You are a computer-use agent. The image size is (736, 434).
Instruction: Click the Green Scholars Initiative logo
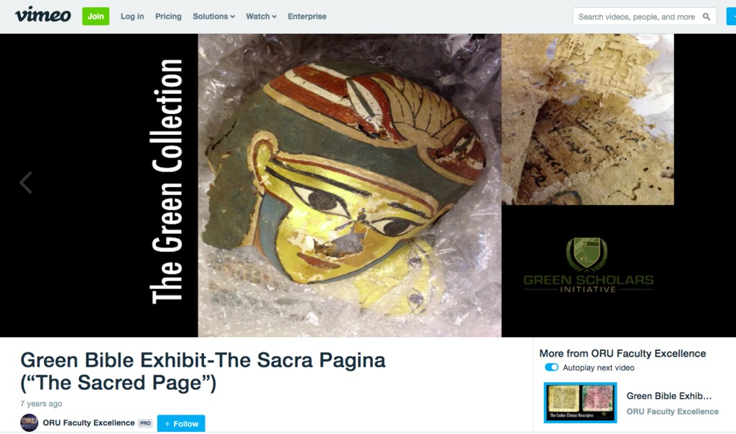pyautogui.click(x=588, y=265)
